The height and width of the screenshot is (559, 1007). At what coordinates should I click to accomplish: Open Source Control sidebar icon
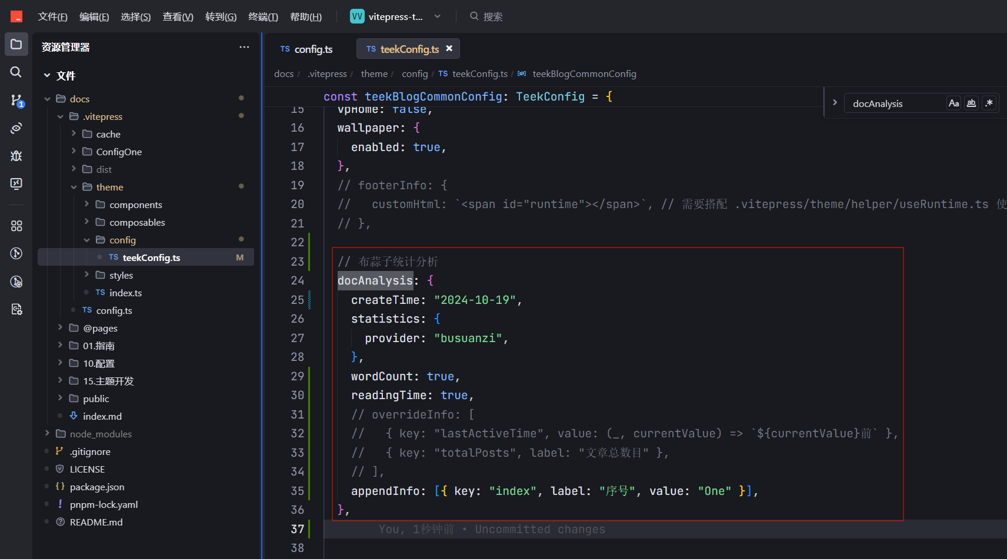click(16, 100)
